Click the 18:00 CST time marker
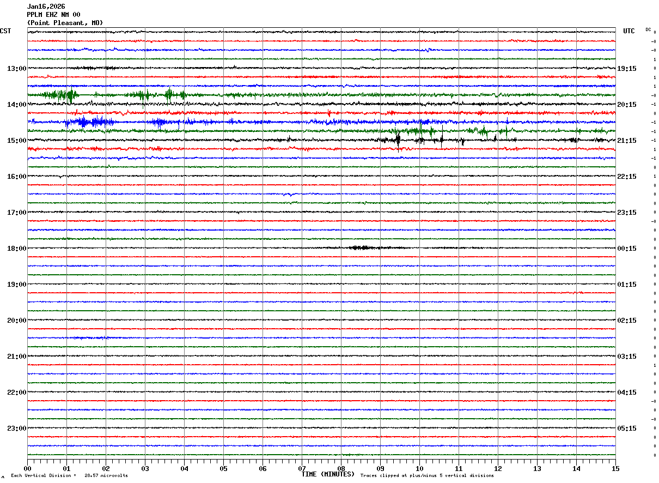This screenshot has height=483, width=659. pyautogui.click(x=16, y=249)
